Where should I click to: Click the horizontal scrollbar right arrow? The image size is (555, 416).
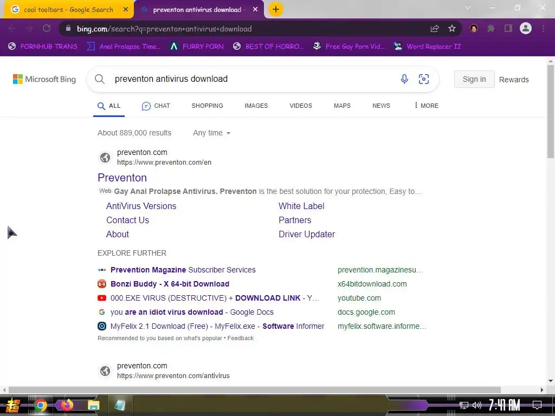point(541,390)
